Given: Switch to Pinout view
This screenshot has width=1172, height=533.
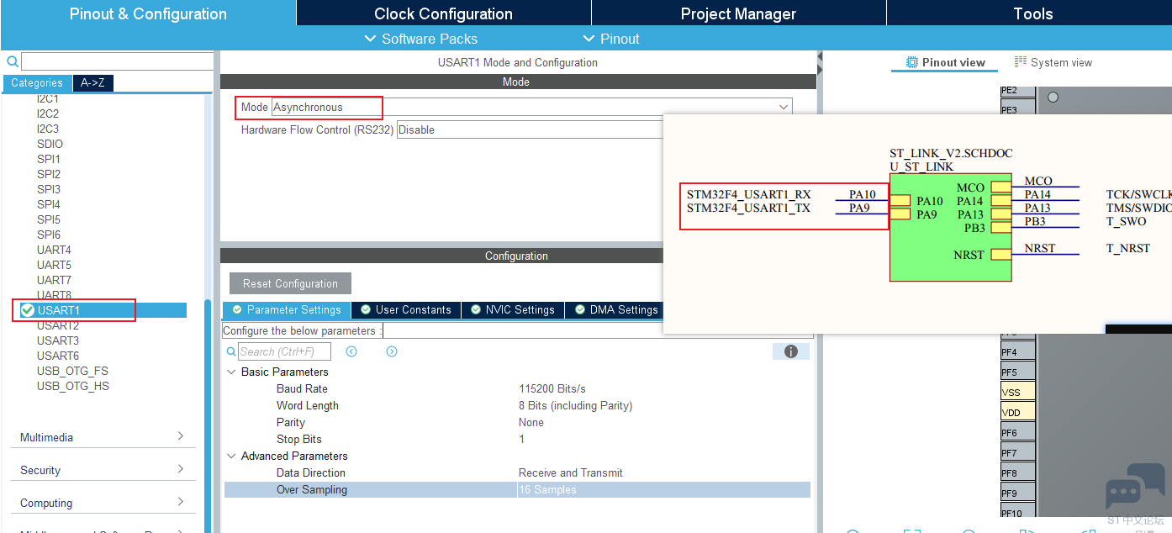Looking at the screenshot, I should [x=945, y=62].
